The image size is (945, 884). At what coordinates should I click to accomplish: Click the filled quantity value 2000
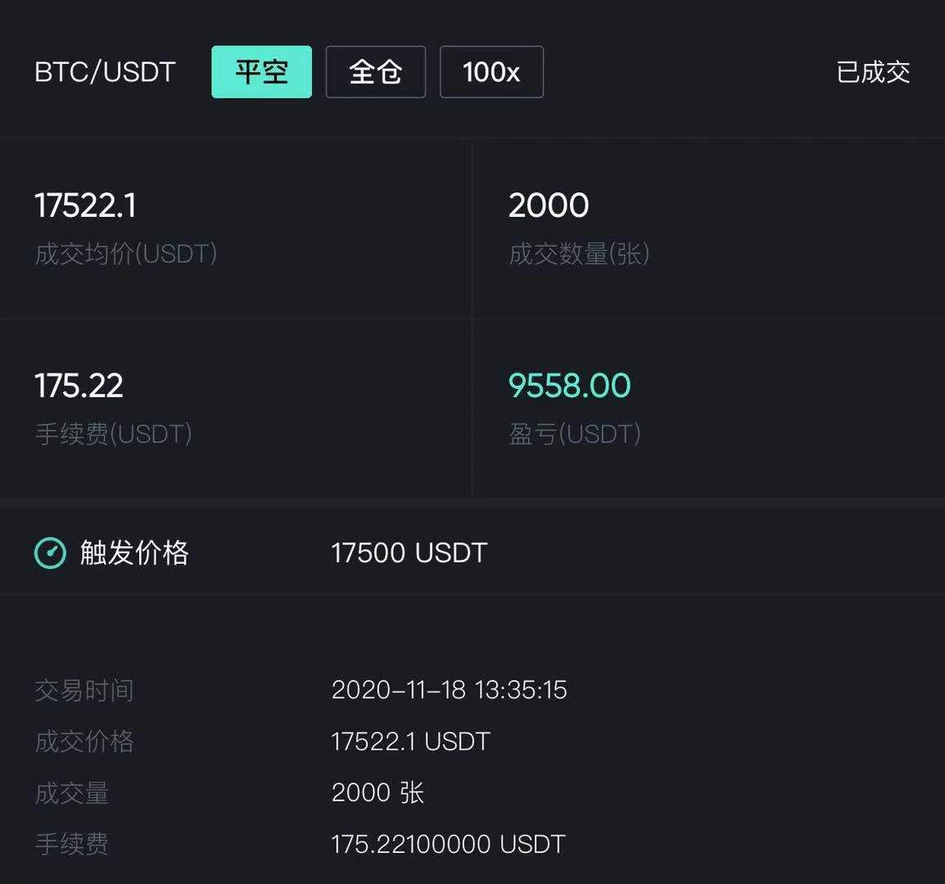click(549, 205)
